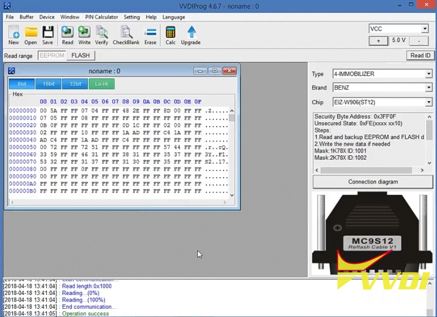Click the VVDIProg app icon in title bar
The height and width of the screenshot is (317, 437).
(x=7, y=6)
